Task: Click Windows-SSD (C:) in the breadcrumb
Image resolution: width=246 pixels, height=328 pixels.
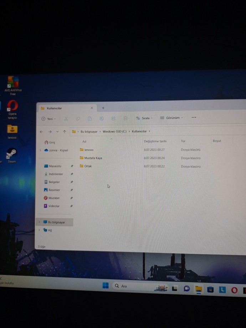Action: coord(115,132)
